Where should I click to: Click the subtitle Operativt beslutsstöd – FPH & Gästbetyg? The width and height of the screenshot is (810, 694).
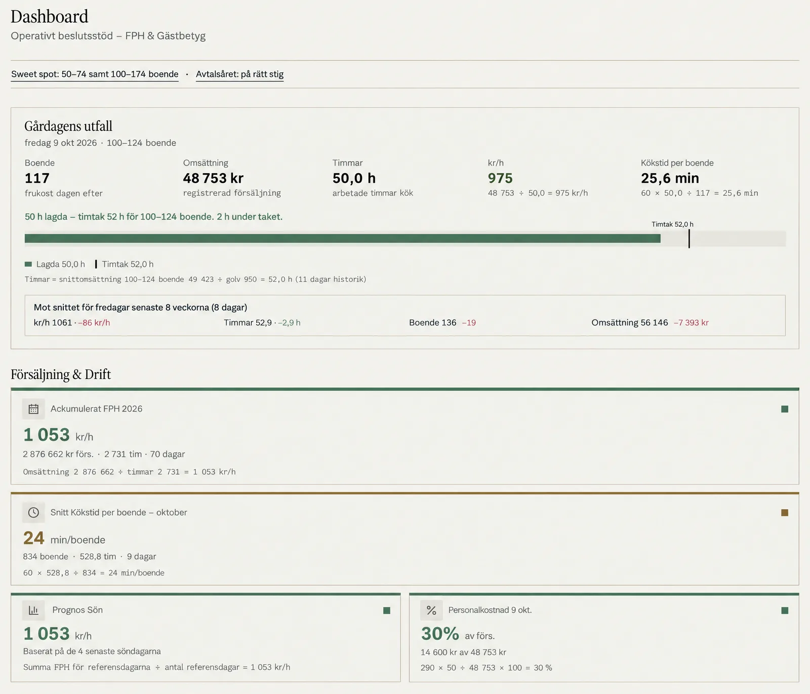(108, 36)
